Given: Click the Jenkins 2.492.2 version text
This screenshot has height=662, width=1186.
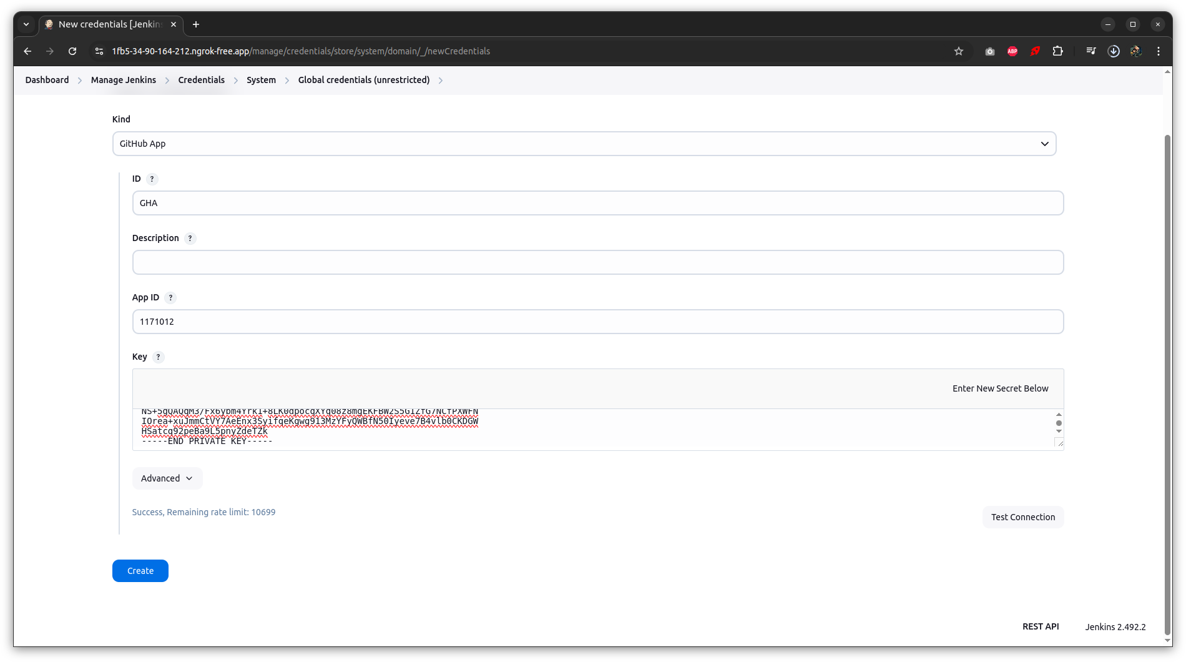Looking at the screenshot, I should click(1115, 627).
